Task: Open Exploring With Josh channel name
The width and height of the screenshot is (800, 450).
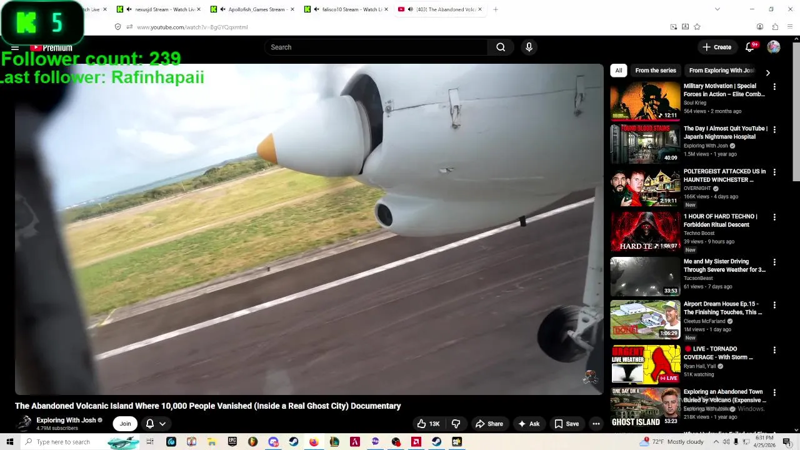Action: coord(66,420)
